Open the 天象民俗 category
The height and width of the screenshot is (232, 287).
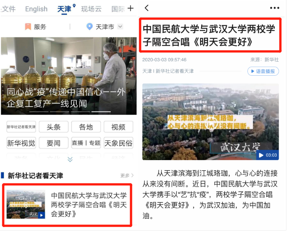click(x=118, y=143)
